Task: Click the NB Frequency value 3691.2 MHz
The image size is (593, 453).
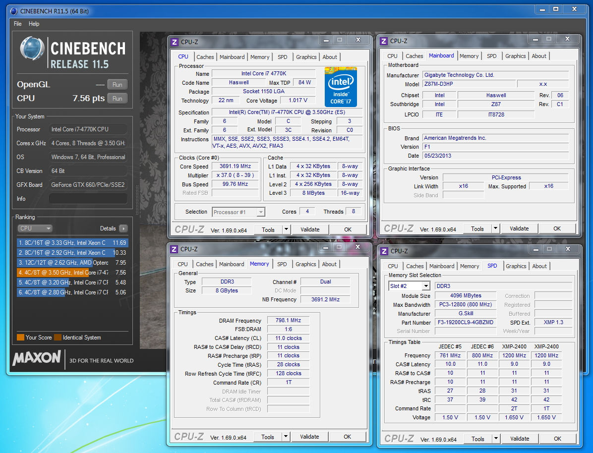Action: [x=325, y=299]
